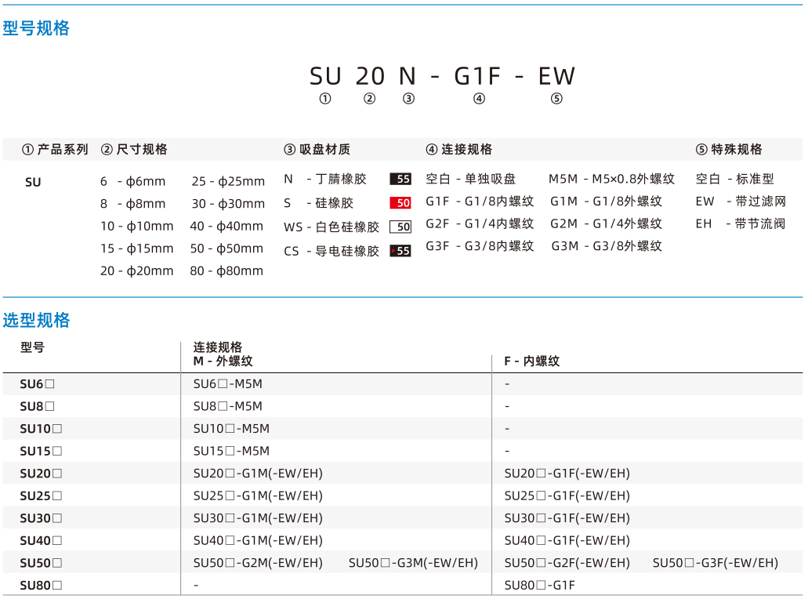Image resolution: width=808 pixels, height=599 pixels.
Task: Click the connection entry "M5M - M5×0.8外螺纹"
Action: (x=611, y=179)
